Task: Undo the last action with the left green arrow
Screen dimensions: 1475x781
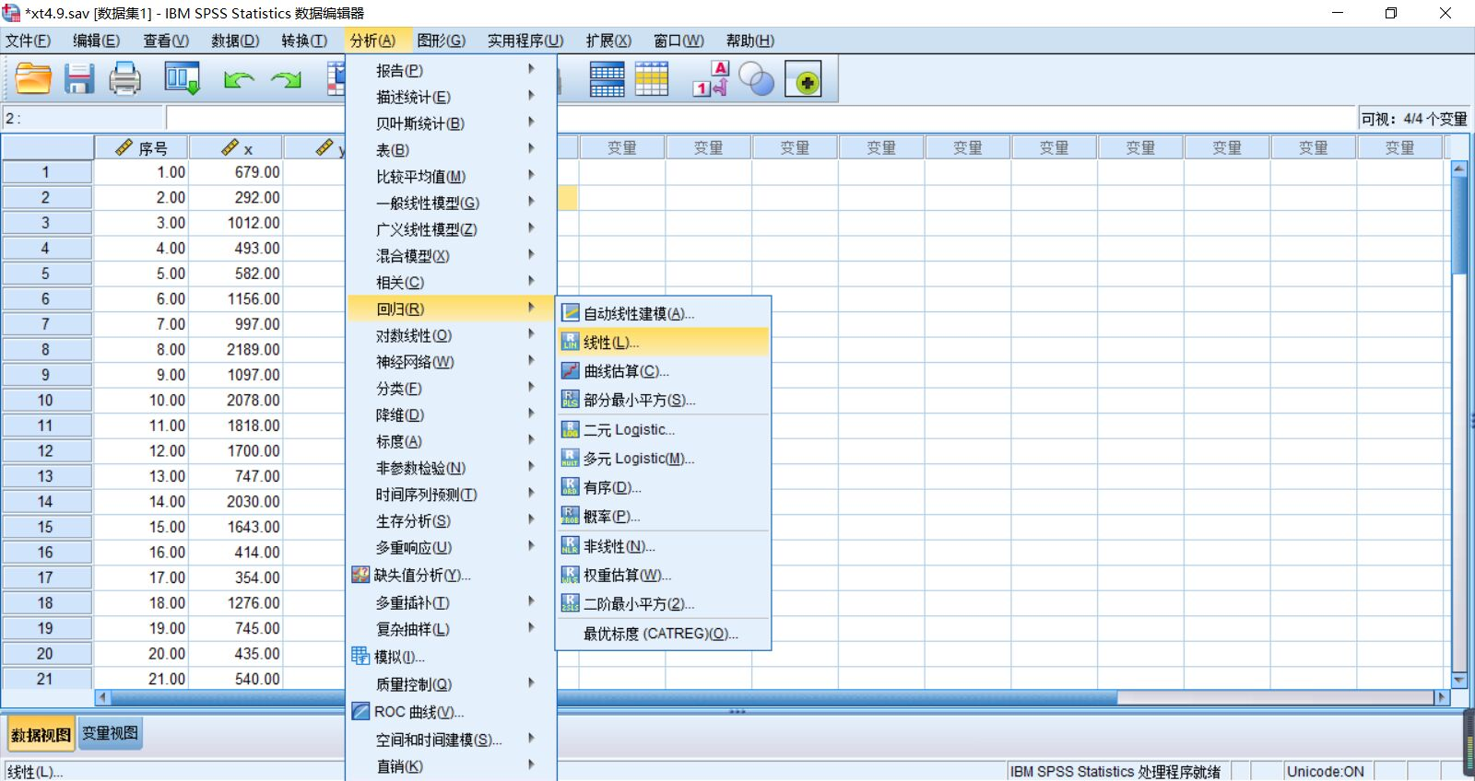Action: tap(239, 80)
